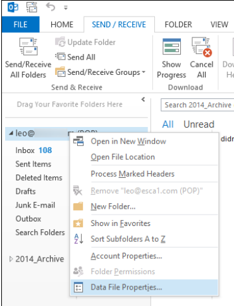Image resolution: width=234 pixels, height=306 pixels.
Task: Click the Outlook application icon in title bar
Action: click(x=13, y=8)
